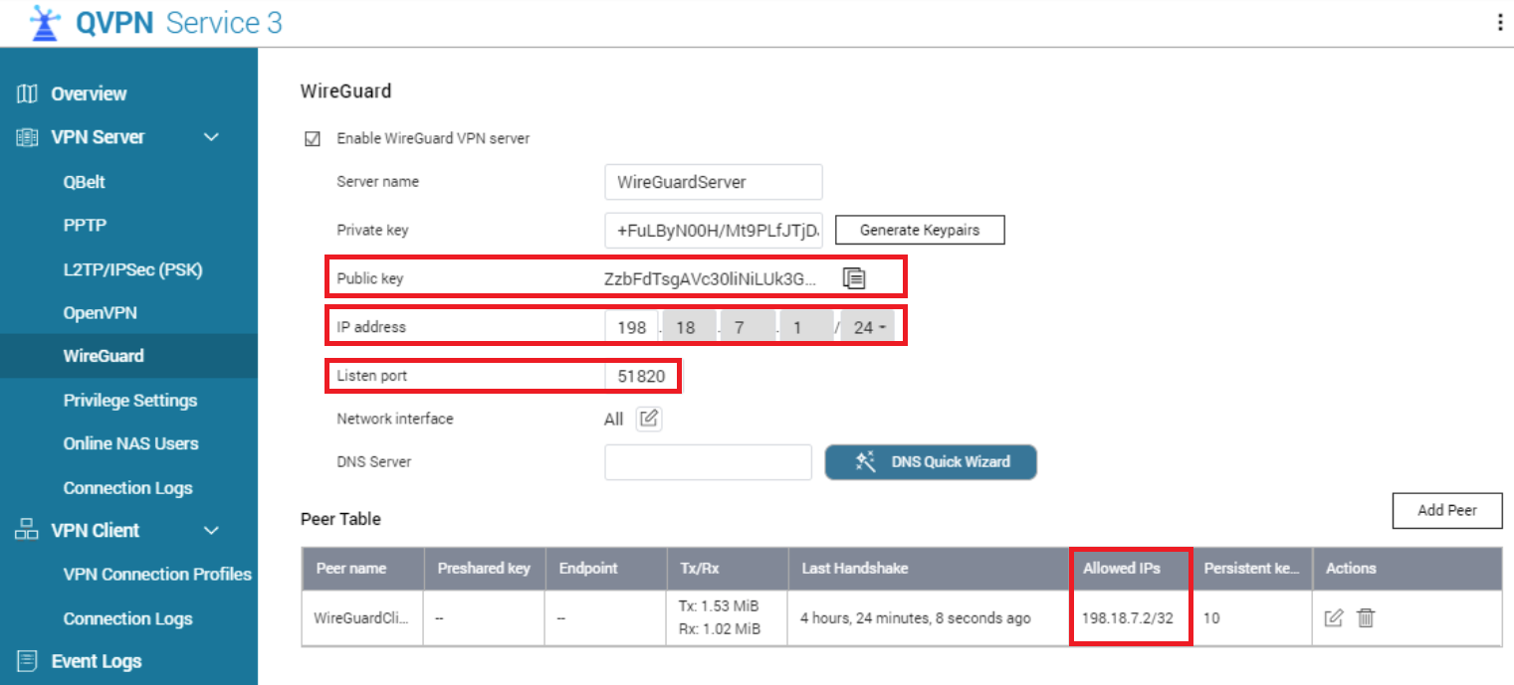Image resolution: width=1514 pixels, height=685 pixels.
Task: Click the VPN Server building icon
Action: [x=27, y=137]
